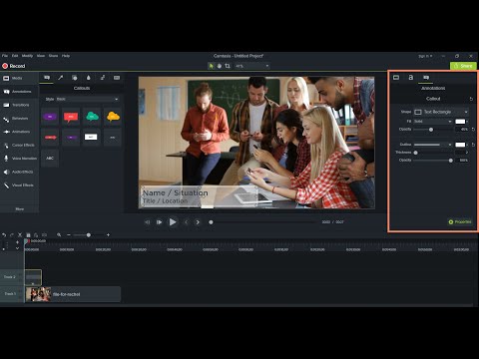
Task: Select the Arrows and Lines subtab icon
Action: (61, 78)
